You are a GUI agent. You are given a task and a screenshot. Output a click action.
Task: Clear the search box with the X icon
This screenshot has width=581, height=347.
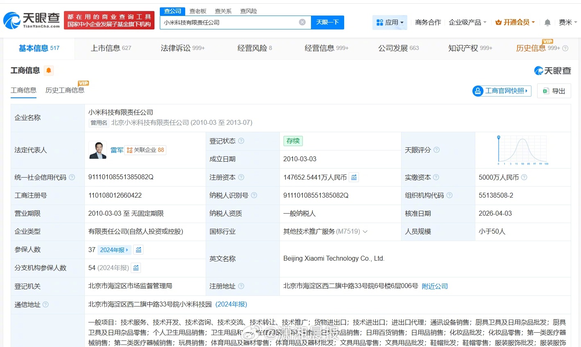click(302, 22)
